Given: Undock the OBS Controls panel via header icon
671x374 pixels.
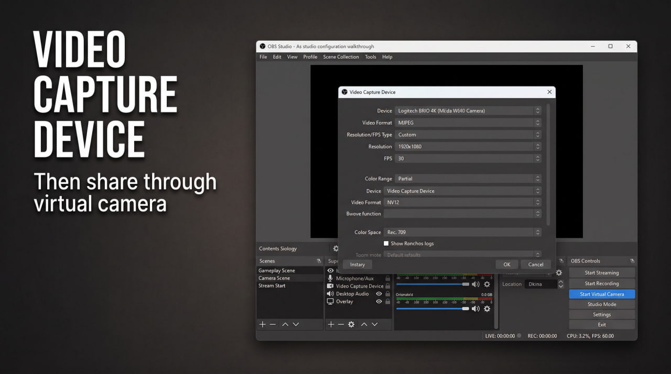Looking at the screenshot, I should pyautogui.click(x=632, y=261).
